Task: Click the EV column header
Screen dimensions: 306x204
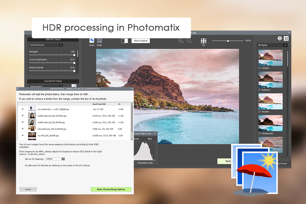Action: (119, 104)
